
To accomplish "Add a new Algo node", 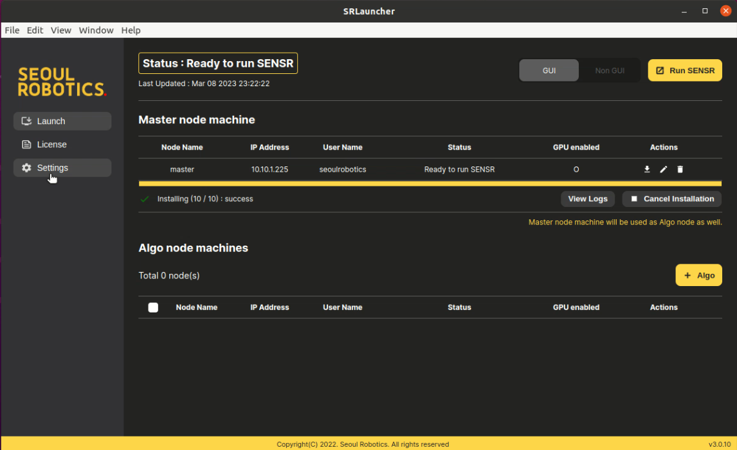I will (x=698, y=274).
